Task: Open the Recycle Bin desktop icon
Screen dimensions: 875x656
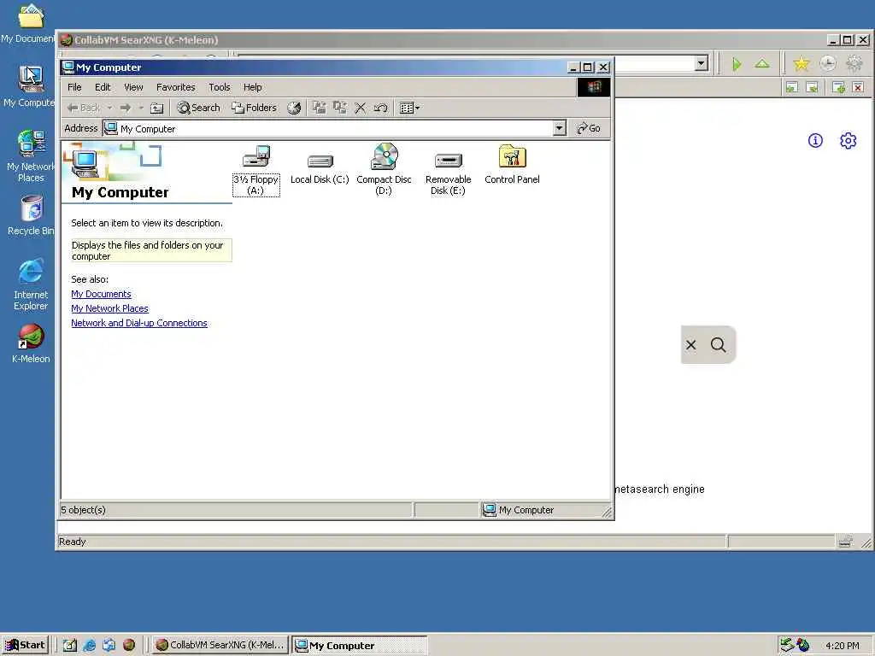Action: pos(31,215)
